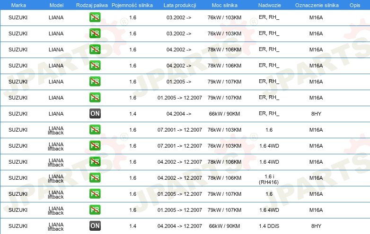This screenshot has width=370, height=234.
Task: Select capacity "1.4" in the 8HY ER, RH_ row
Action: [133, 114]
